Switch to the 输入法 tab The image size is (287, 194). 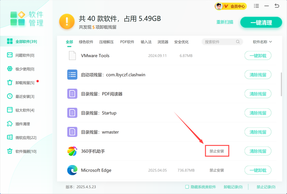146,42
